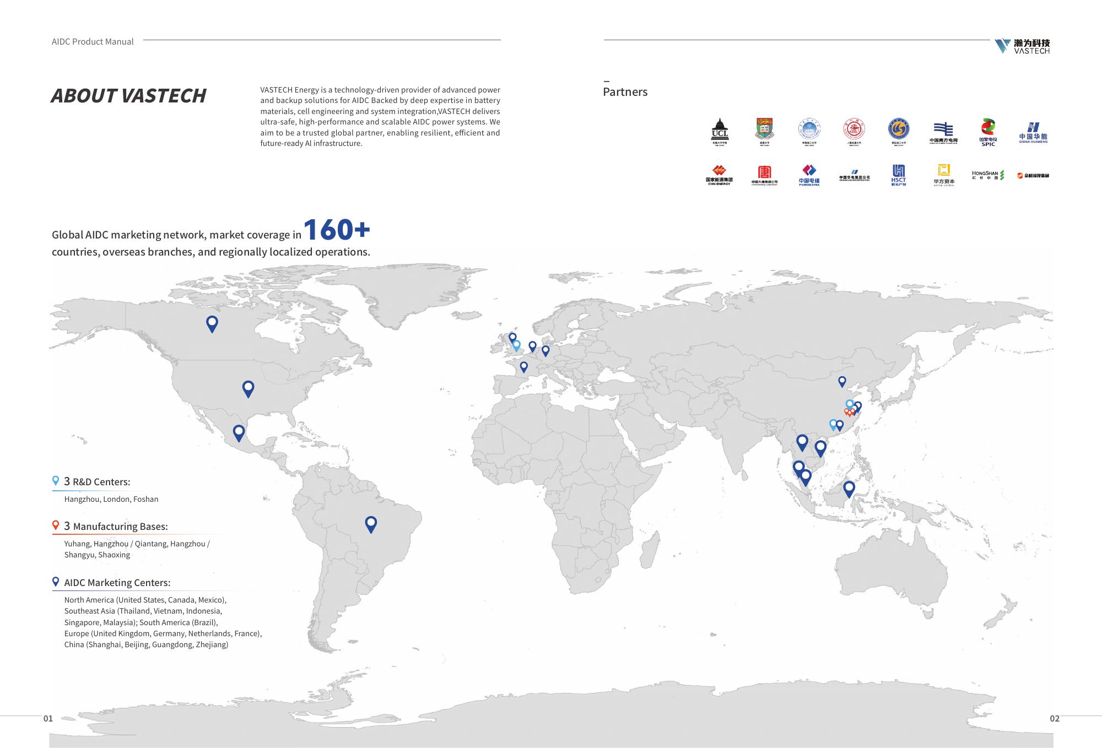Select the map pin over the United States
This screenshot has height=748, width=1102.
coord(249,389)
